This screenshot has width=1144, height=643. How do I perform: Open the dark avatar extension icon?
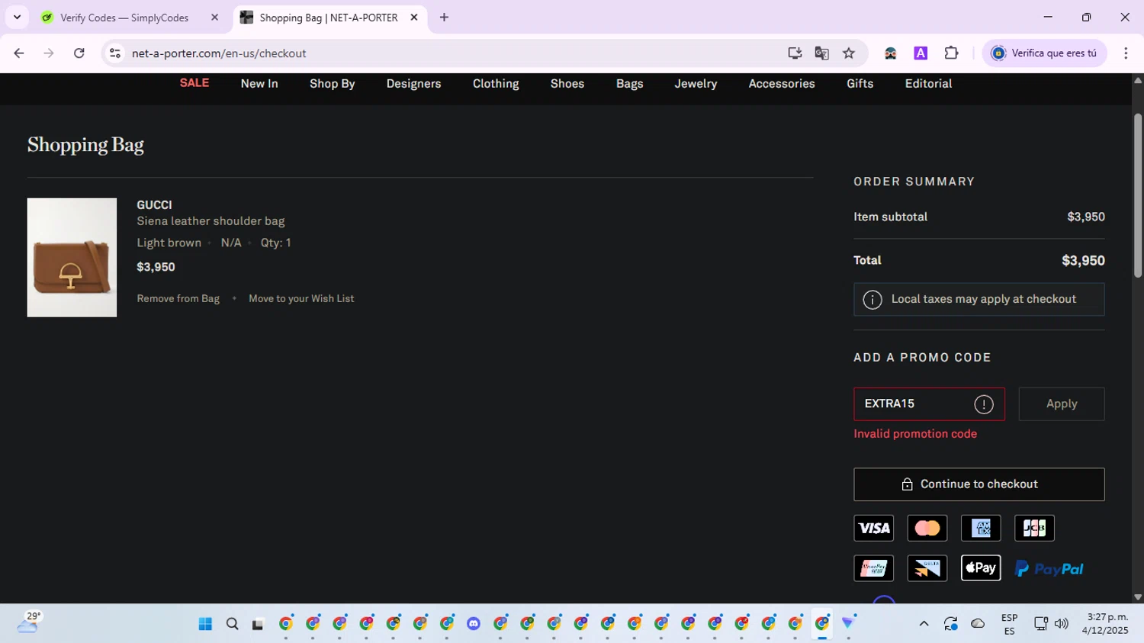pyautogui.click(x=890, y=53)
